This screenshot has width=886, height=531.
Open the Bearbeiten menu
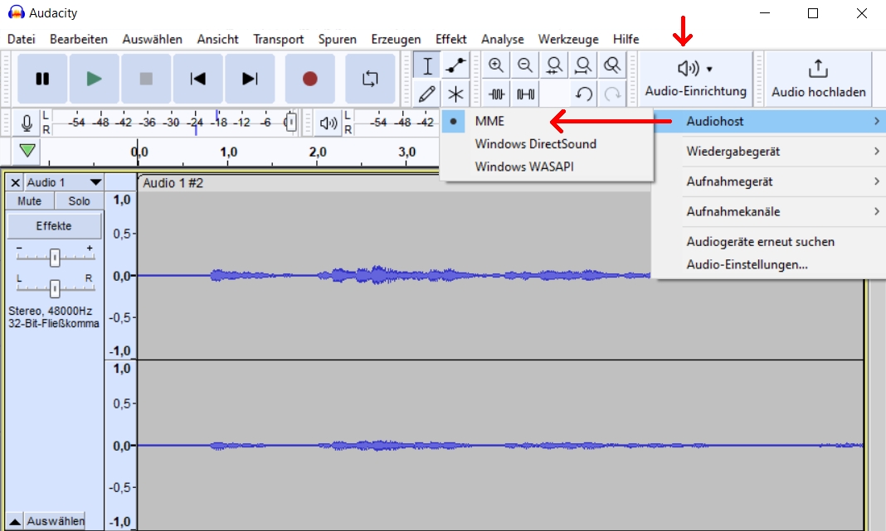pyautogui.click(x=79, y=39)
